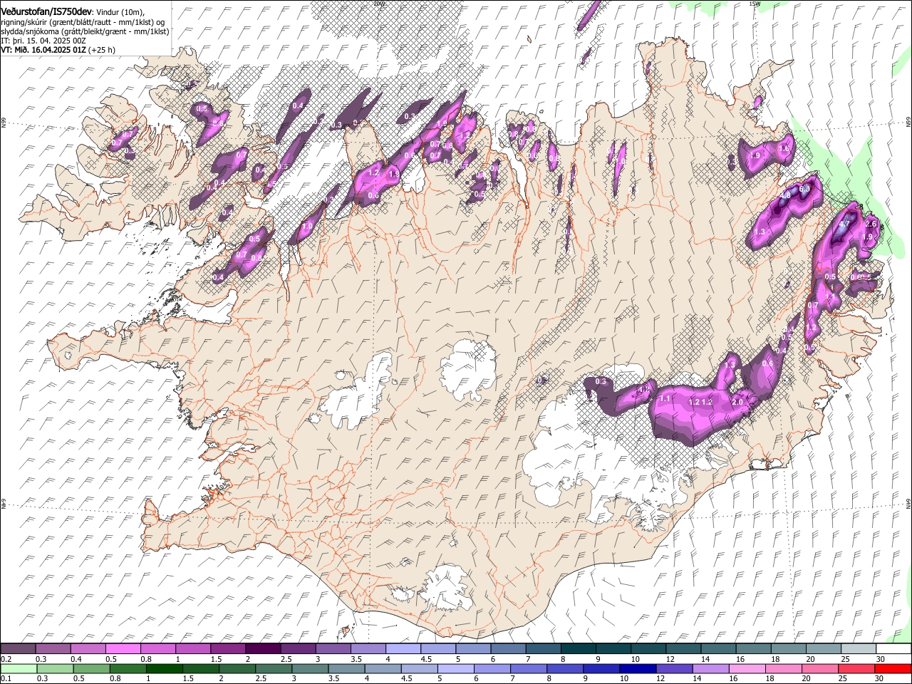Click the '0.2' label in the snow legend
The width and height of the screenshot is (912, 684).
coord(6,658)
